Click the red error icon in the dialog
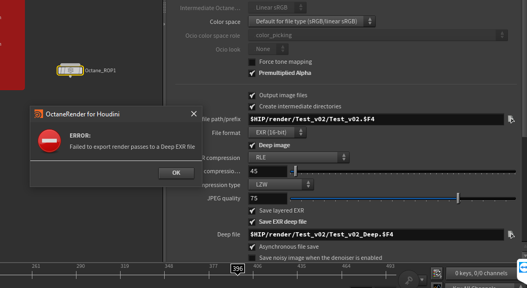 (x=49, y=141)
